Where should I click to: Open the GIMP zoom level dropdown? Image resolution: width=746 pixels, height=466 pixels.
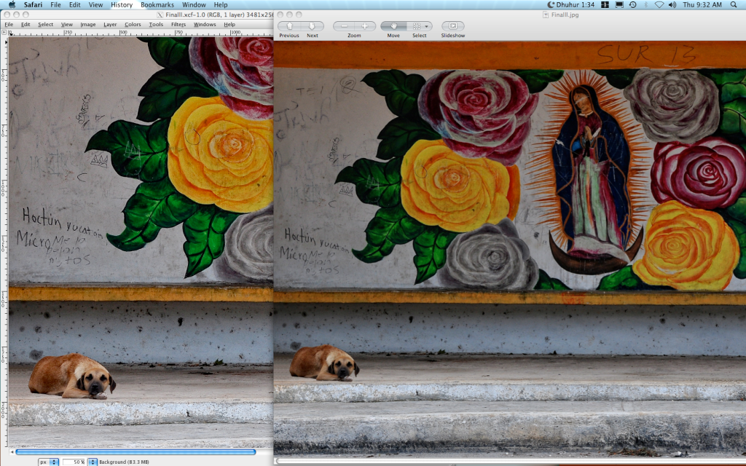point(93,462)
